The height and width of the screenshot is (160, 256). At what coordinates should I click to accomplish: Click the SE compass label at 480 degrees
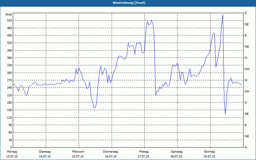(247, 24)
